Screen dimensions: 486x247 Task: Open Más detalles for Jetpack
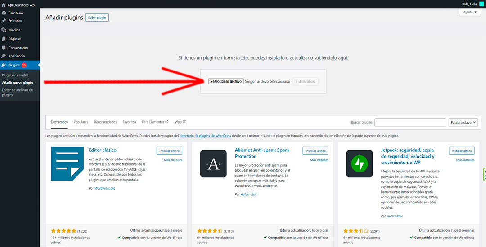click(465, 160)
